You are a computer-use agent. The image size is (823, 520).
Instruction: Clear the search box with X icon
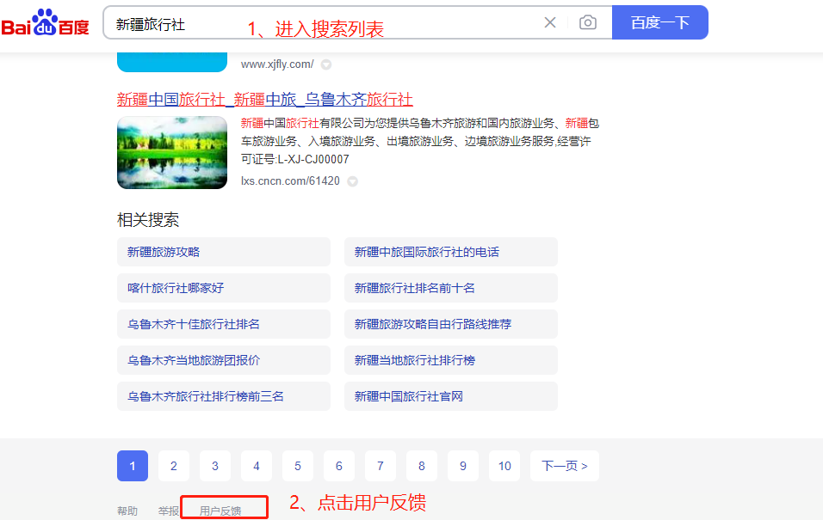pos(550,22)
